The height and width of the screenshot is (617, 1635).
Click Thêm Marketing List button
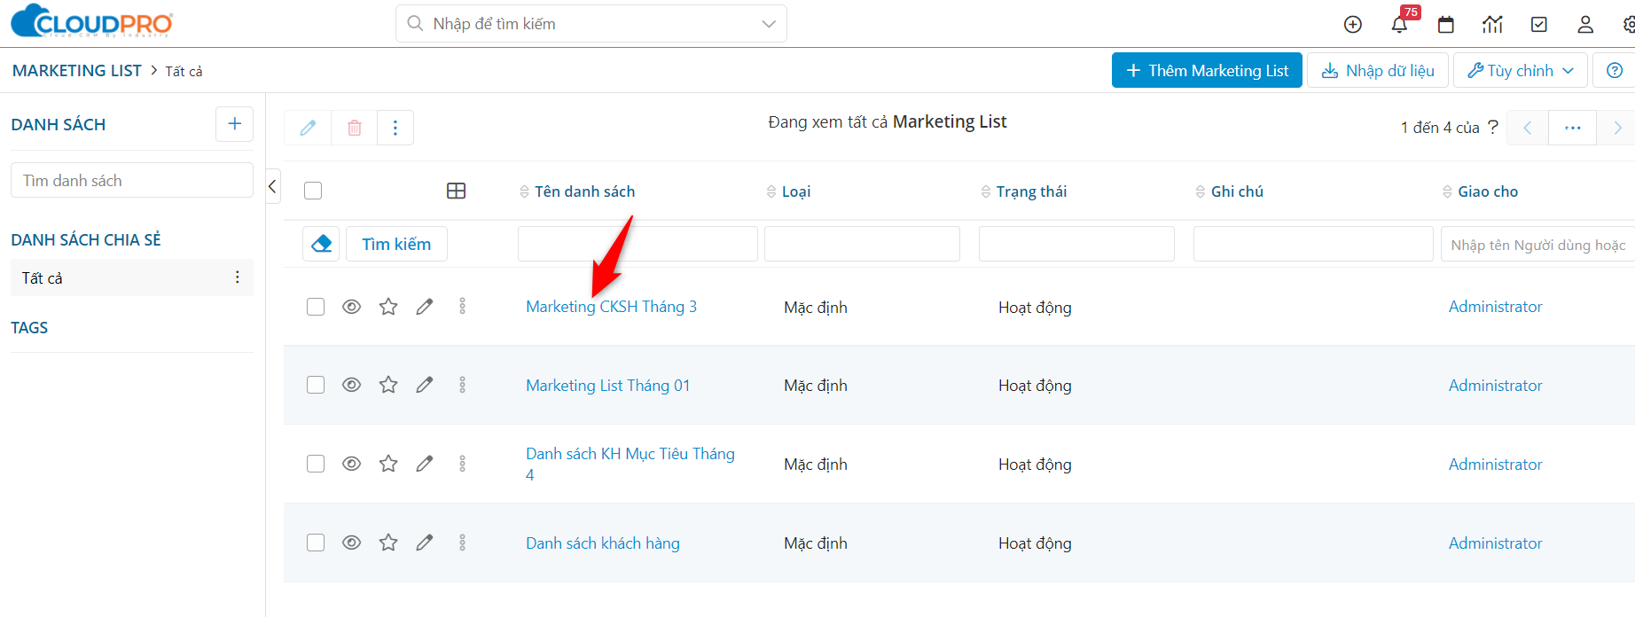click(x=1206, y=71)
